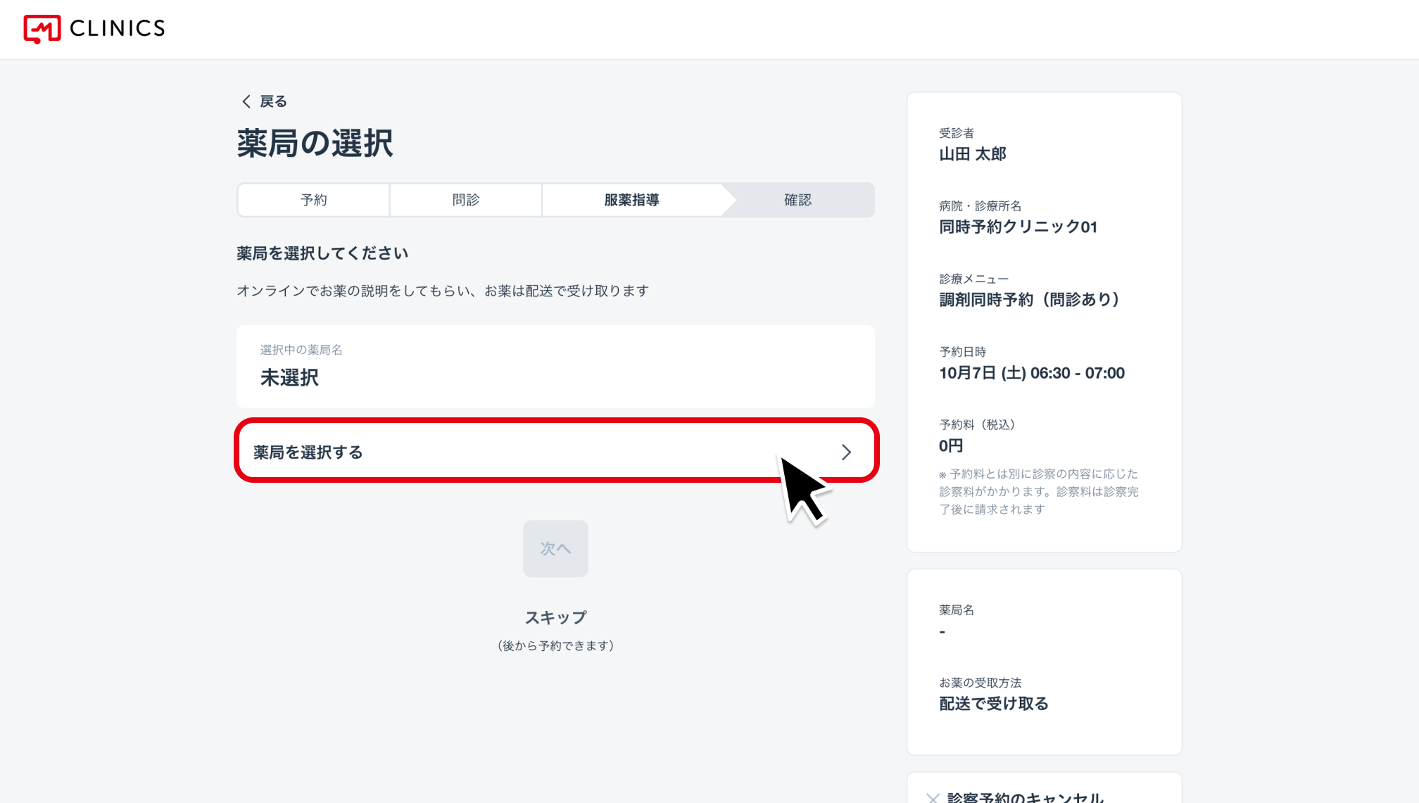Click 診察予約のキャンセル link
This screenshot has width=1419, height=803.
point(1025,797)
